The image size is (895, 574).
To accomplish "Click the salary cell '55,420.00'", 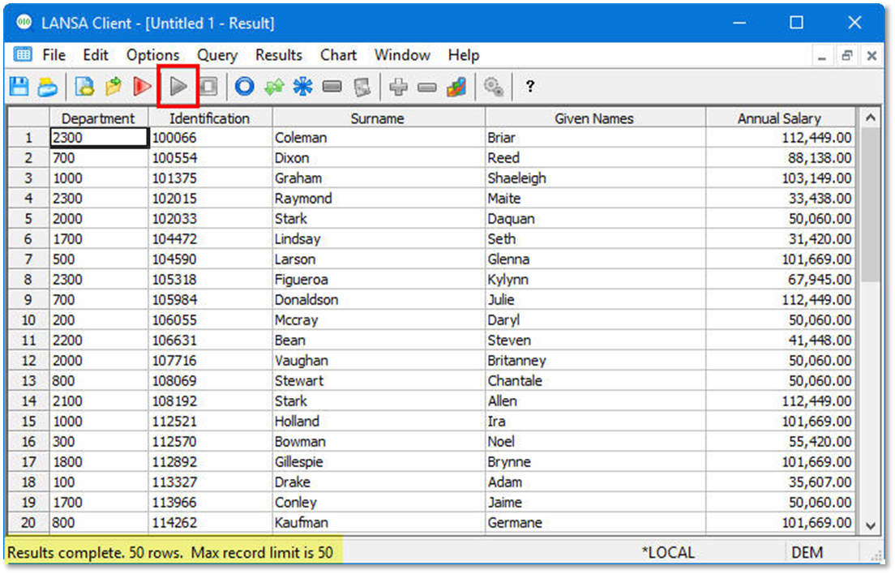I will pyautogui.click(x=780, y=442).
